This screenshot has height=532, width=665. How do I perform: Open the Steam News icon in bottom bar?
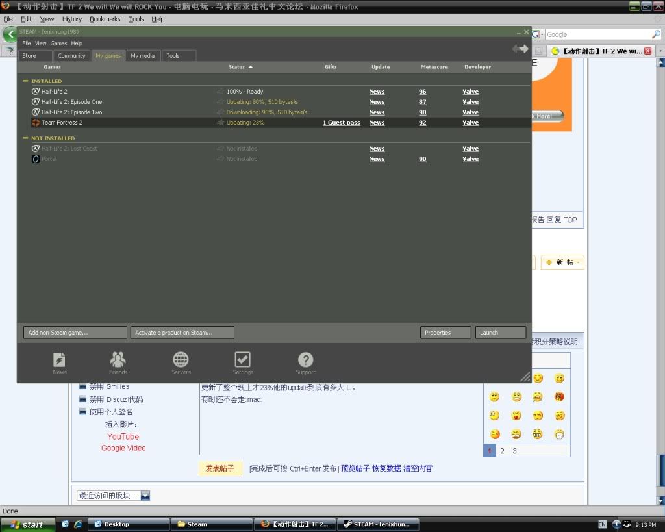click(x=59, y=363)
